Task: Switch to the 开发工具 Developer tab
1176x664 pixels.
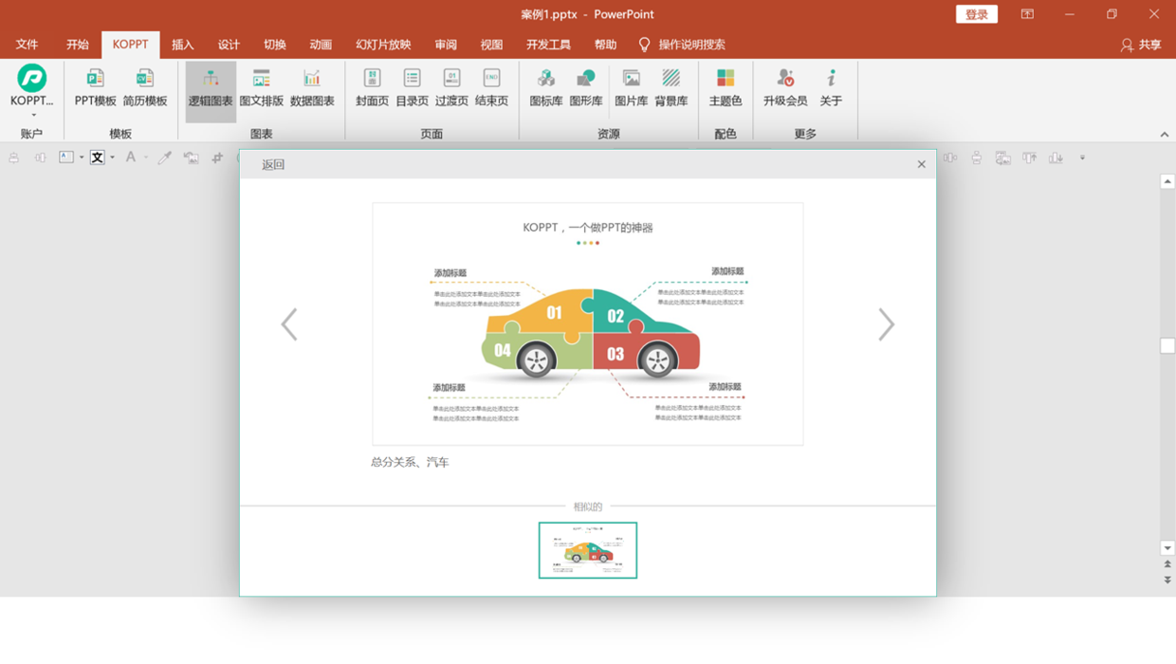Action: click(548, 45)
